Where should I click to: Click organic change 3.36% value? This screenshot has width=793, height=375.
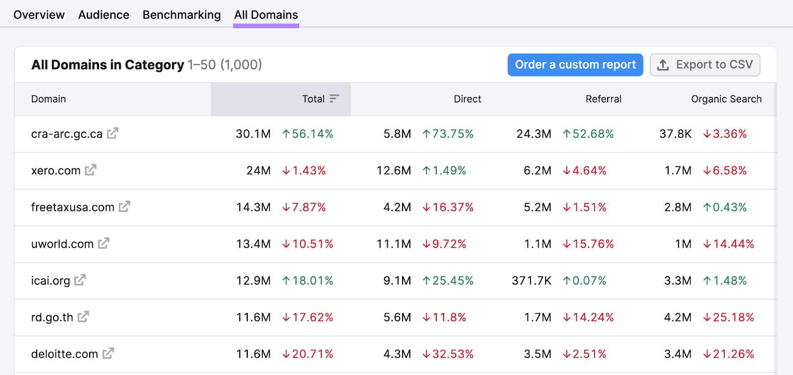725,134
